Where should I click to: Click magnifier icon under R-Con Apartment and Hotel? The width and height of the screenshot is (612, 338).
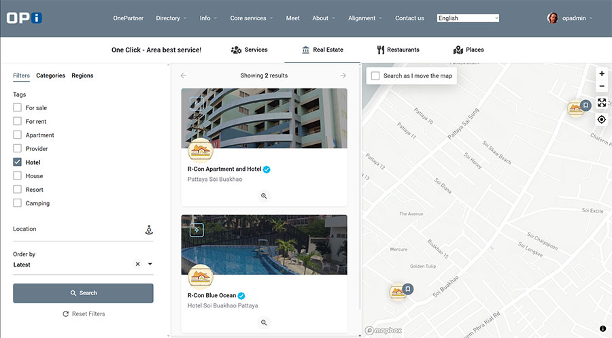264,196
